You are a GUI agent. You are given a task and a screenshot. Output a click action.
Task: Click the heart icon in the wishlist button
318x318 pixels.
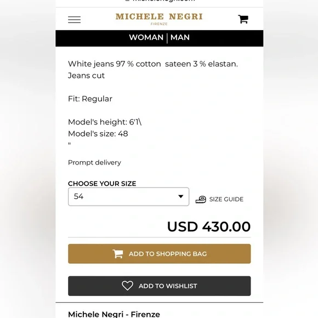[127, 286]
